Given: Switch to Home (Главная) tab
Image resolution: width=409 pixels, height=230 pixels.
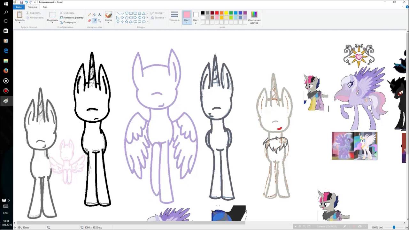Looking at the screenshot, I should (32, 7).
